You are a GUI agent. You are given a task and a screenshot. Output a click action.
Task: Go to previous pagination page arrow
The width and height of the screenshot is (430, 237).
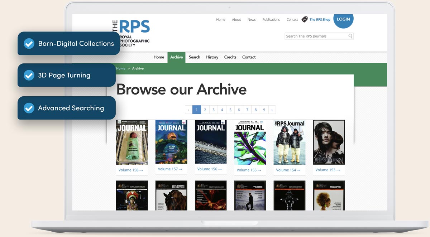pyautogui.click(x=189, y=110)
